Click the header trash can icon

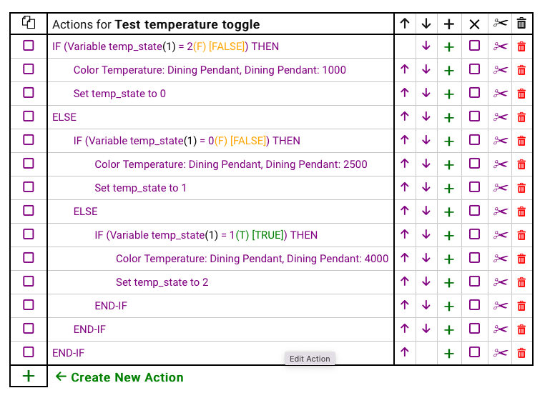pyautogui.click(x=521, y=24)
